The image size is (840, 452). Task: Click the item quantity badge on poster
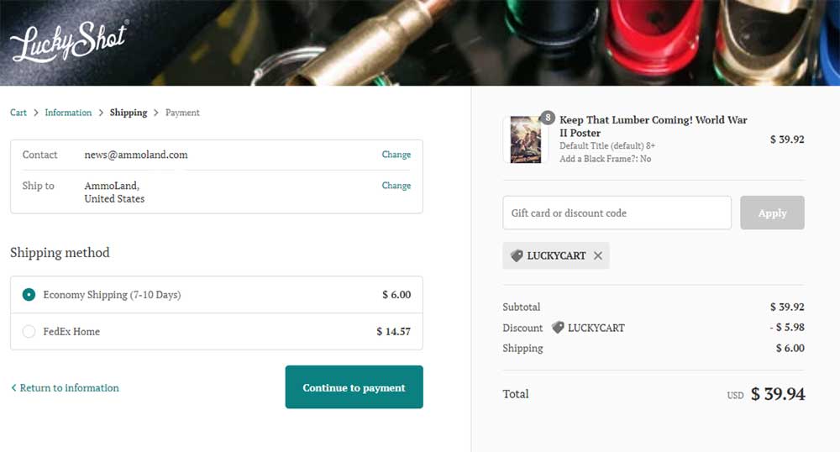click(x=548, y=118)
